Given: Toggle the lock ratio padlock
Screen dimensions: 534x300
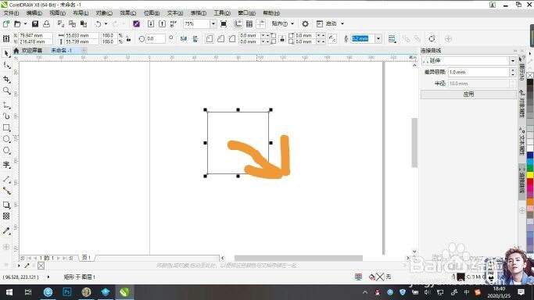Looking at the screenshot, I should [128, 39].
